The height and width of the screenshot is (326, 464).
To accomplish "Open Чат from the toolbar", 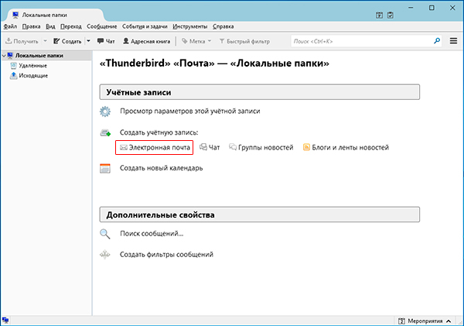I will pyautogui.click(x=106, y=41).
